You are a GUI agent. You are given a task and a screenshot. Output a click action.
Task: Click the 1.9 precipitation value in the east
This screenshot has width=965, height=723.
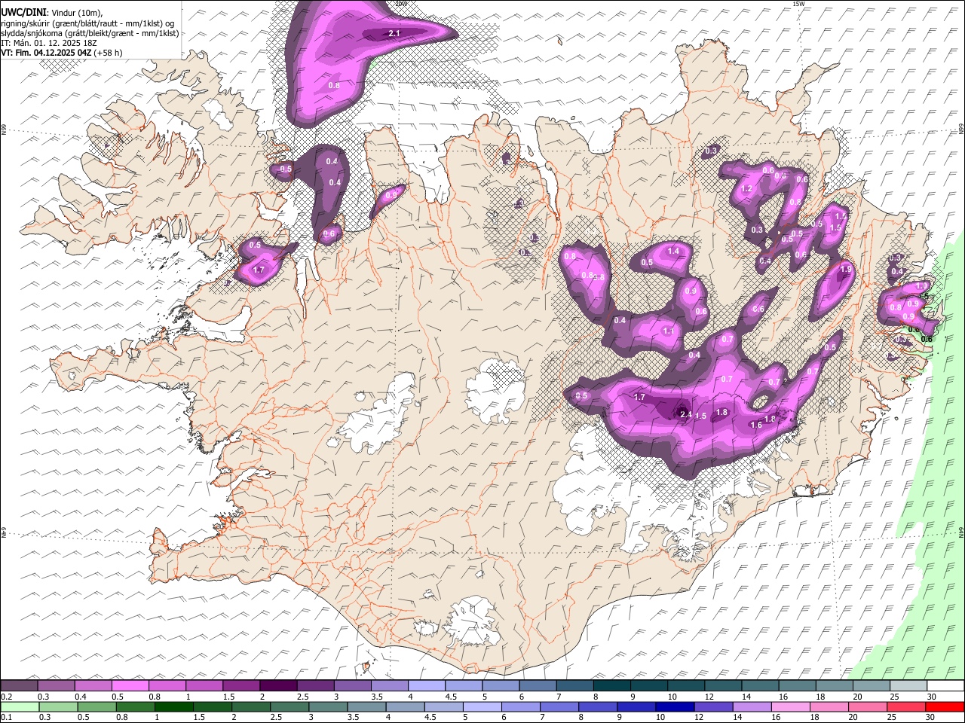(x=846, y=270)
